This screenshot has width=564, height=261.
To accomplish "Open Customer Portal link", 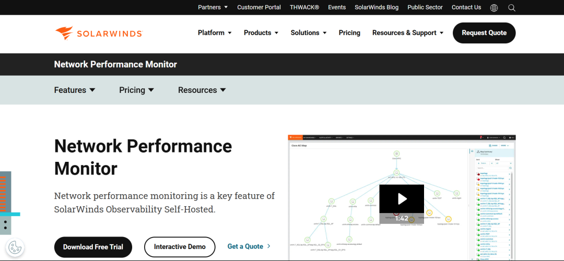I will [x=259, y=7].
